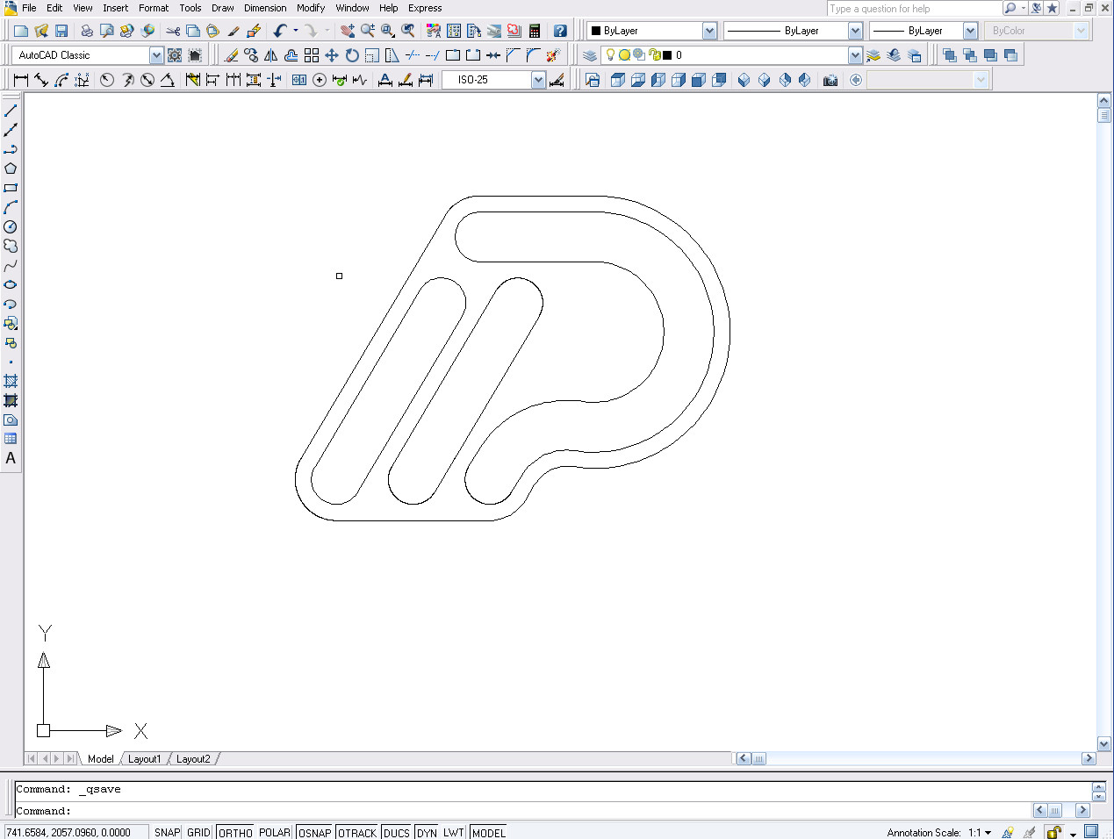Expand the layer list dropdown arrow

[856, 55]
